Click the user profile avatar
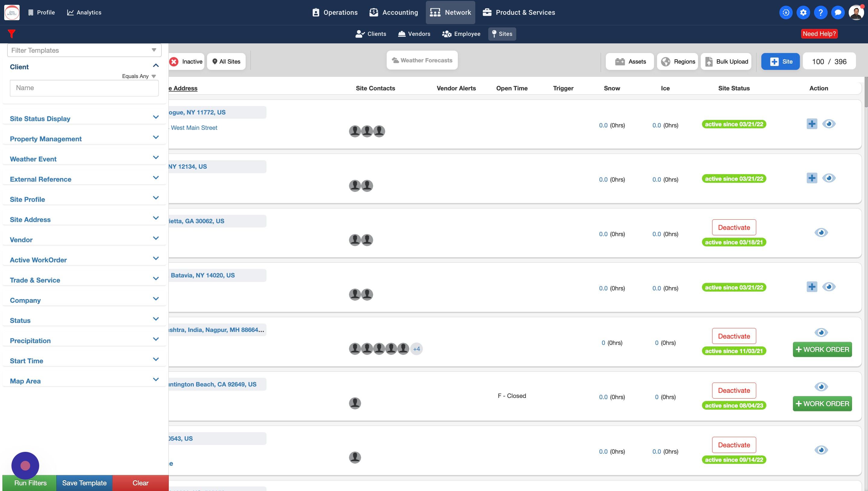868x491 pixels. click(856, 12)
